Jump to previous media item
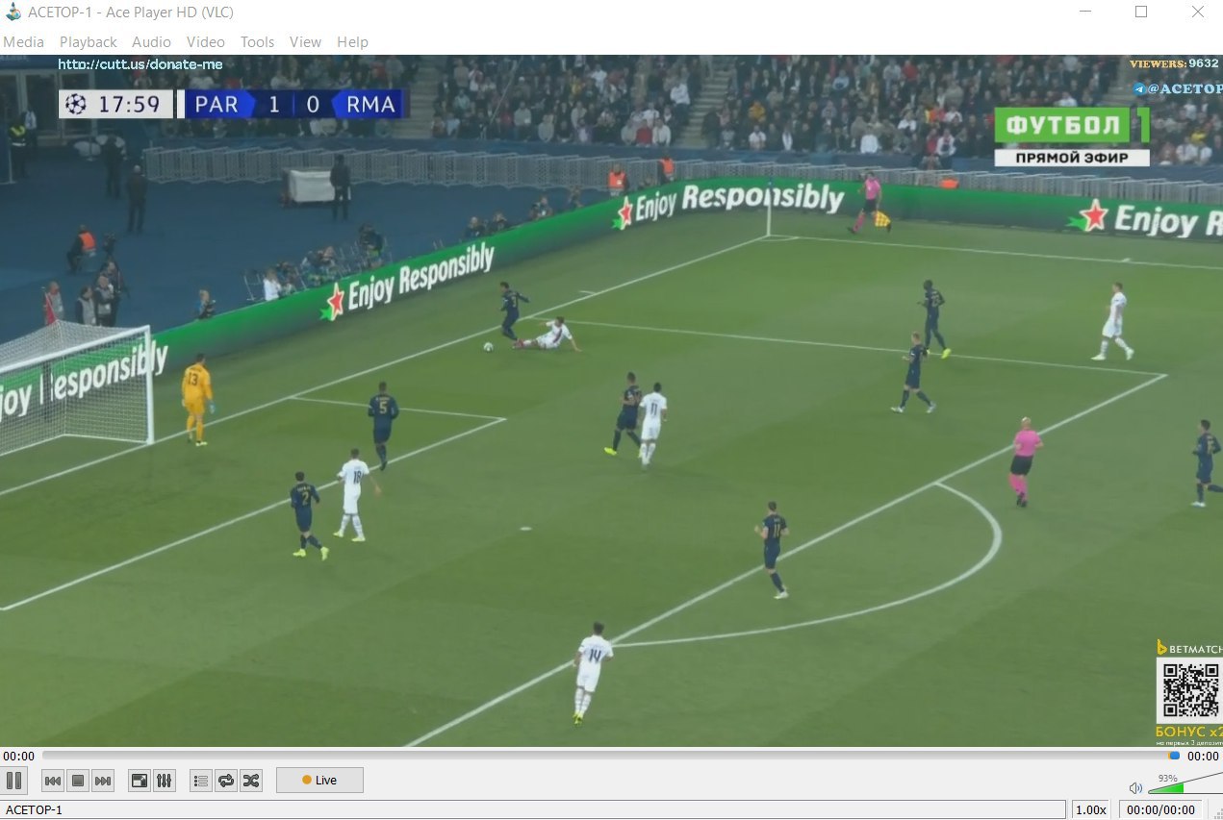The height and width of the screenshot is (820, 1223). pyautogui.click(x=53, y=781)
